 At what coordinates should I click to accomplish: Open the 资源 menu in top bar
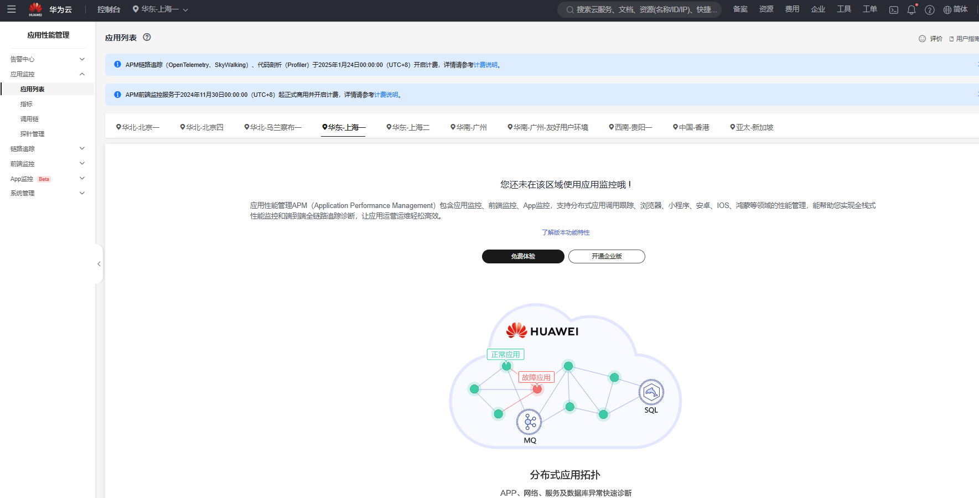tap(766, 9)
